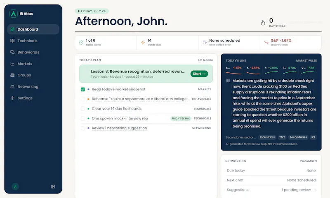
Task: Open the Groups section
Action: [33, 75]
